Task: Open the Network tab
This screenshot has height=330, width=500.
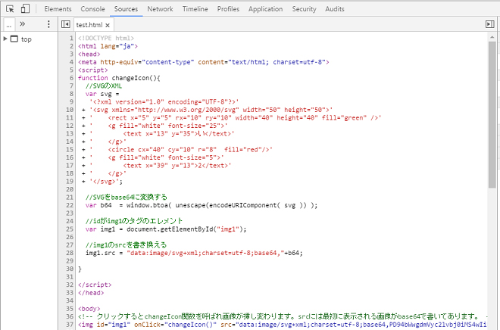Action: click(x=160, y=9)
